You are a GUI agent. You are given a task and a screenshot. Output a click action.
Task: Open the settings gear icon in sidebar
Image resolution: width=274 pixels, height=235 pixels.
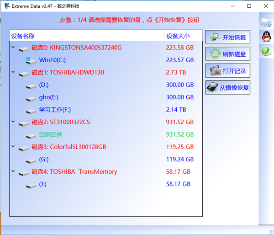(x=266, y=22)
